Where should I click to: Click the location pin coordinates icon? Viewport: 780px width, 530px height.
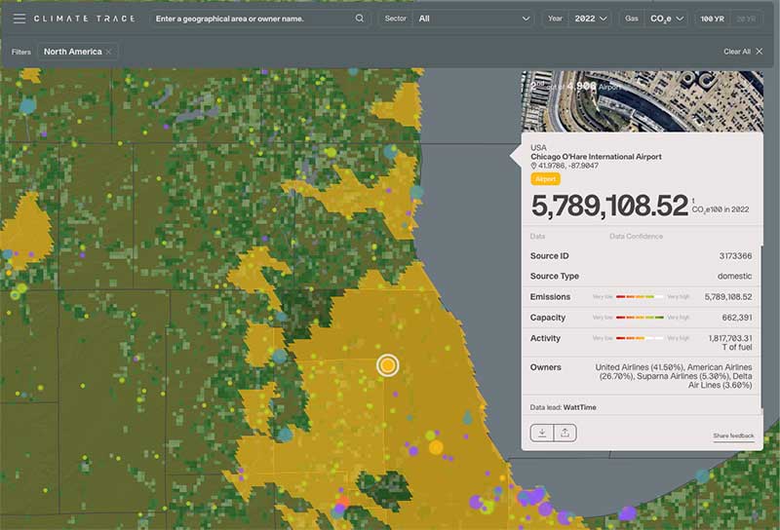pos(533,166)
